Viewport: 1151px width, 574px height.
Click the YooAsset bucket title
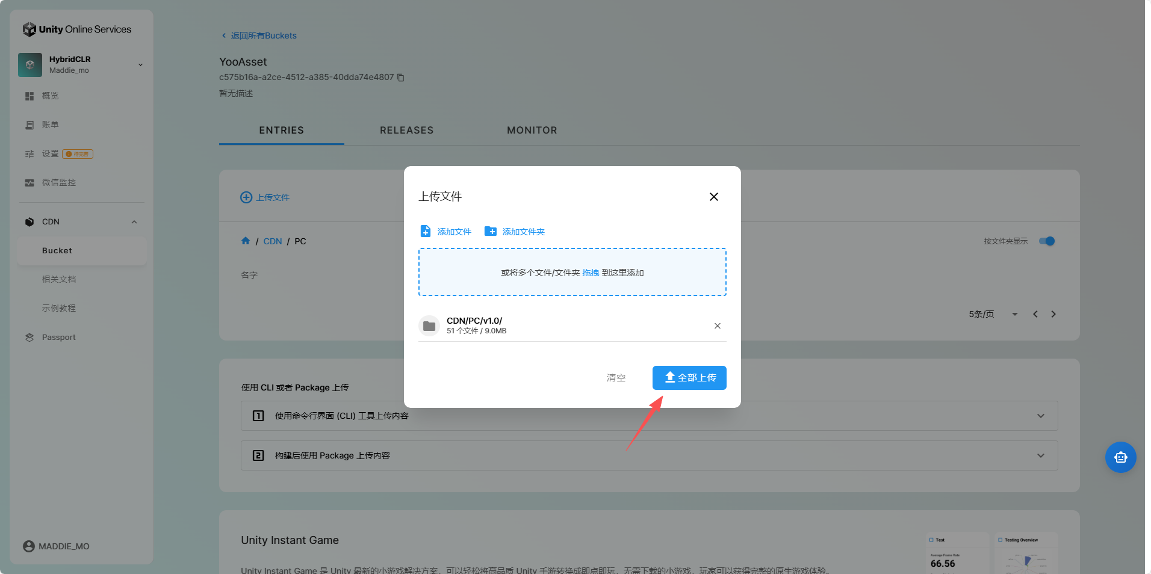coord(243,62)
